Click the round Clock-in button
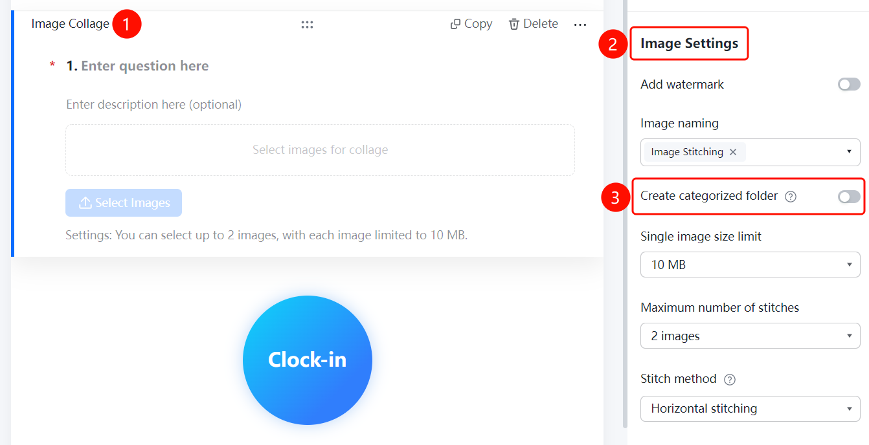The image size is (869, 445). (308, 360)
